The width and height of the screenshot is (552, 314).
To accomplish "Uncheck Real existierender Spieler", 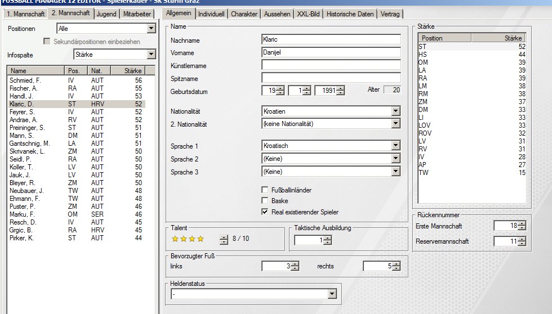I will (265, 212).
